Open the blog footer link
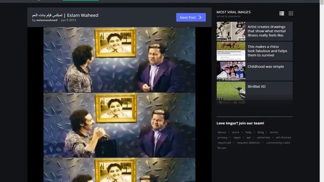This screenshot has height=182, width=324. 261,132
